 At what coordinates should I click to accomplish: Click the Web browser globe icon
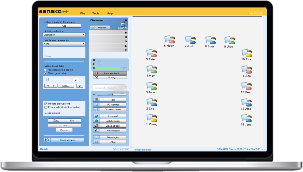96,121
